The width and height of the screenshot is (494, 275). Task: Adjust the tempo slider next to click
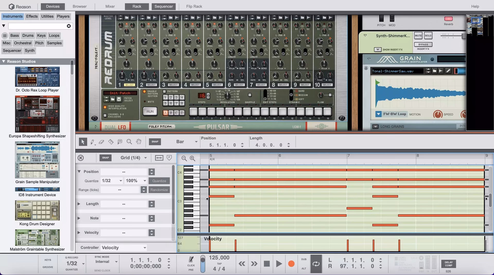(x=203, y=264)
